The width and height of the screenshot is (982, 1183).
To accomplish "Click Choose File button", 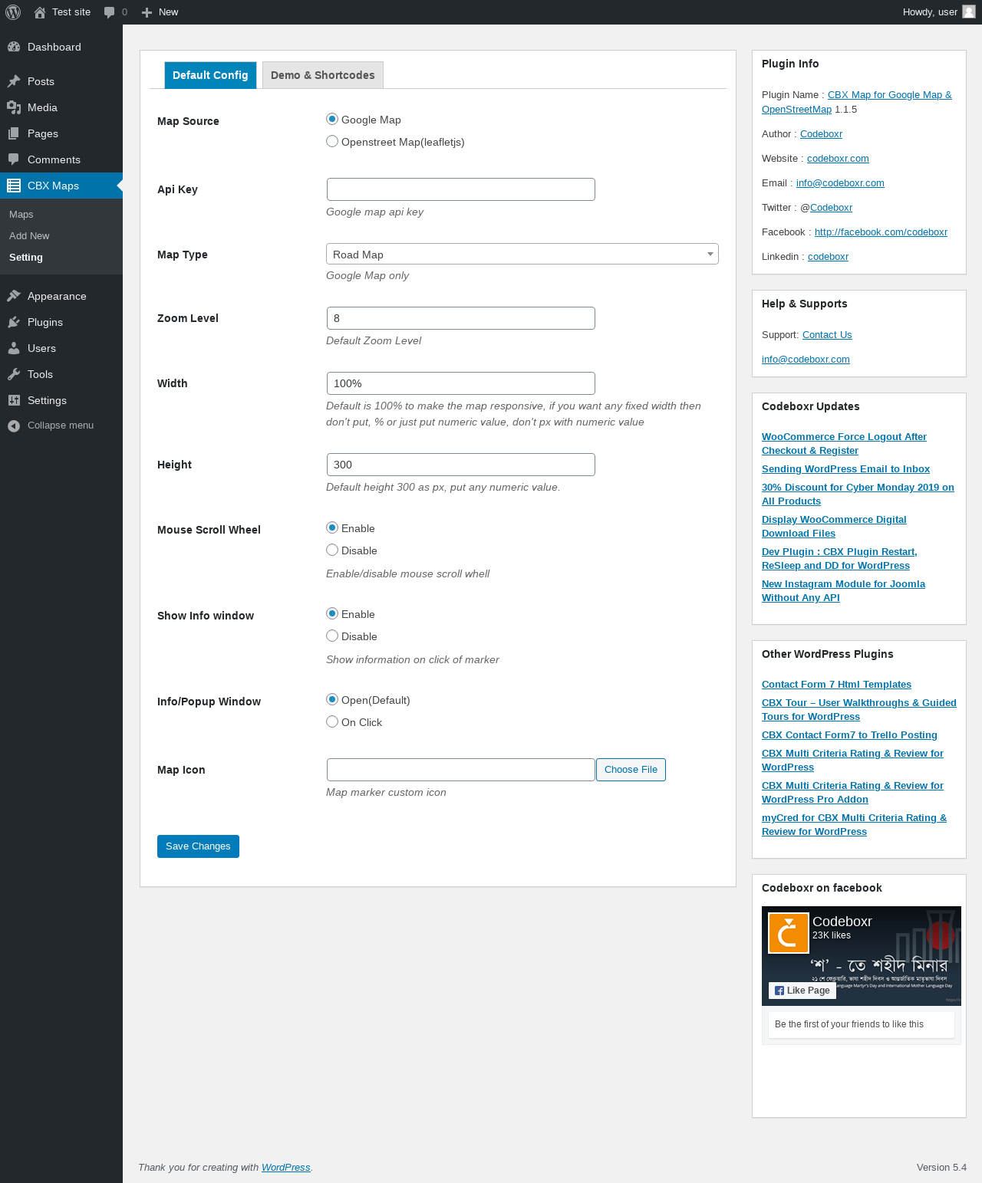I will point(631,770).
